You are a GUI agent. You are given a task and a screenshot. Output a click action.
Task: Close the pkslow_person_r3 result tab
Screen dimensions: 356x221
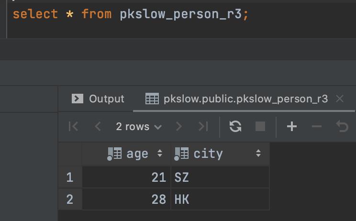click(340, 99)
